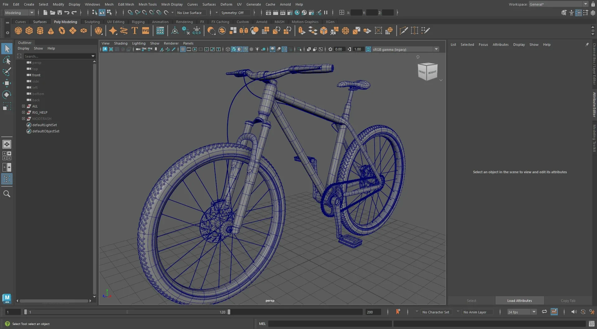Create a polygon cube from the shelf

point(29,31)
